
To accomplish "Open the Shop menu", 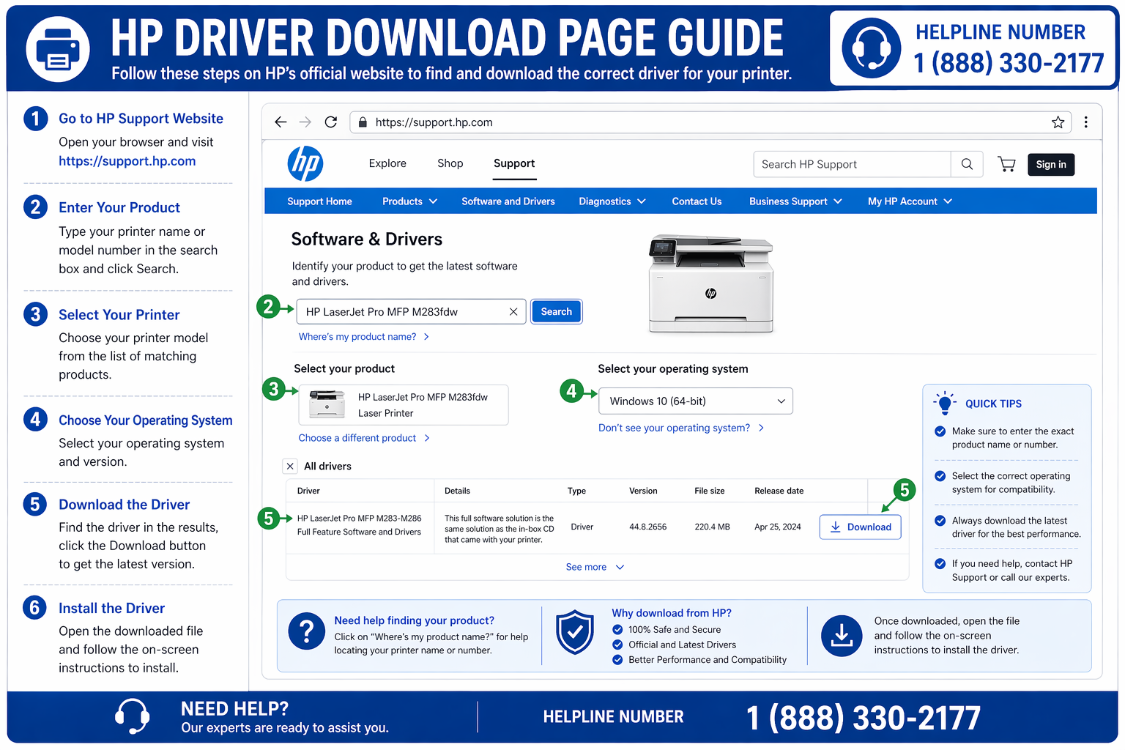I will point(450,163).
